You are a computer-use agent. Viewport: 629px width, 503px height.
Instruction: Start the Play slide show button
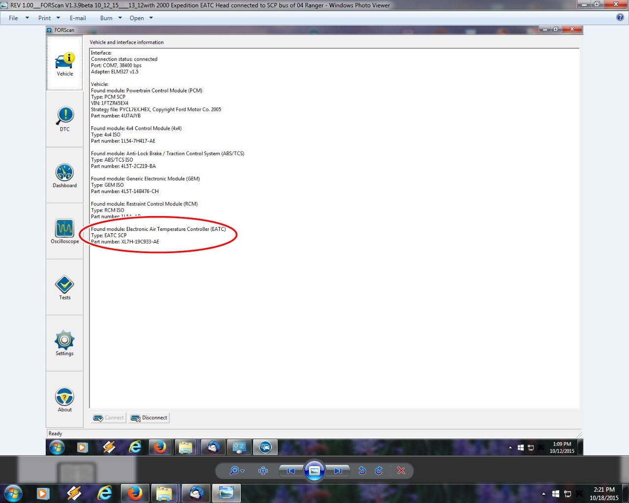tap(314, 471)
